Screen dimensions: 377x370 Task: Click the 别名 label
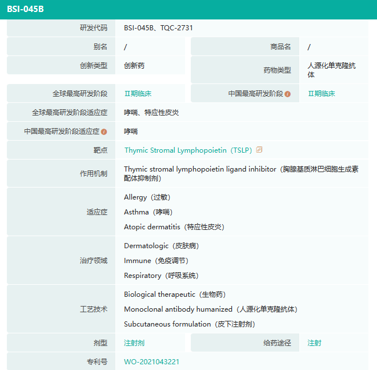pyautogui.click(x=101, y=47)
